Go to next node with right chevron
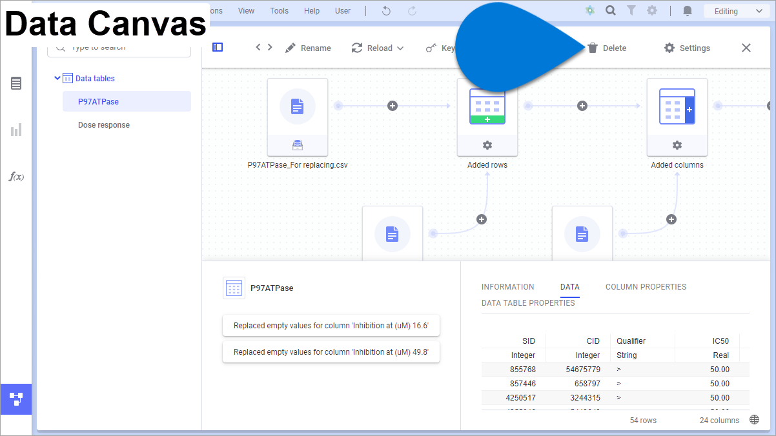The height and width of the screenshot is (436, 776). pos(270,47)
